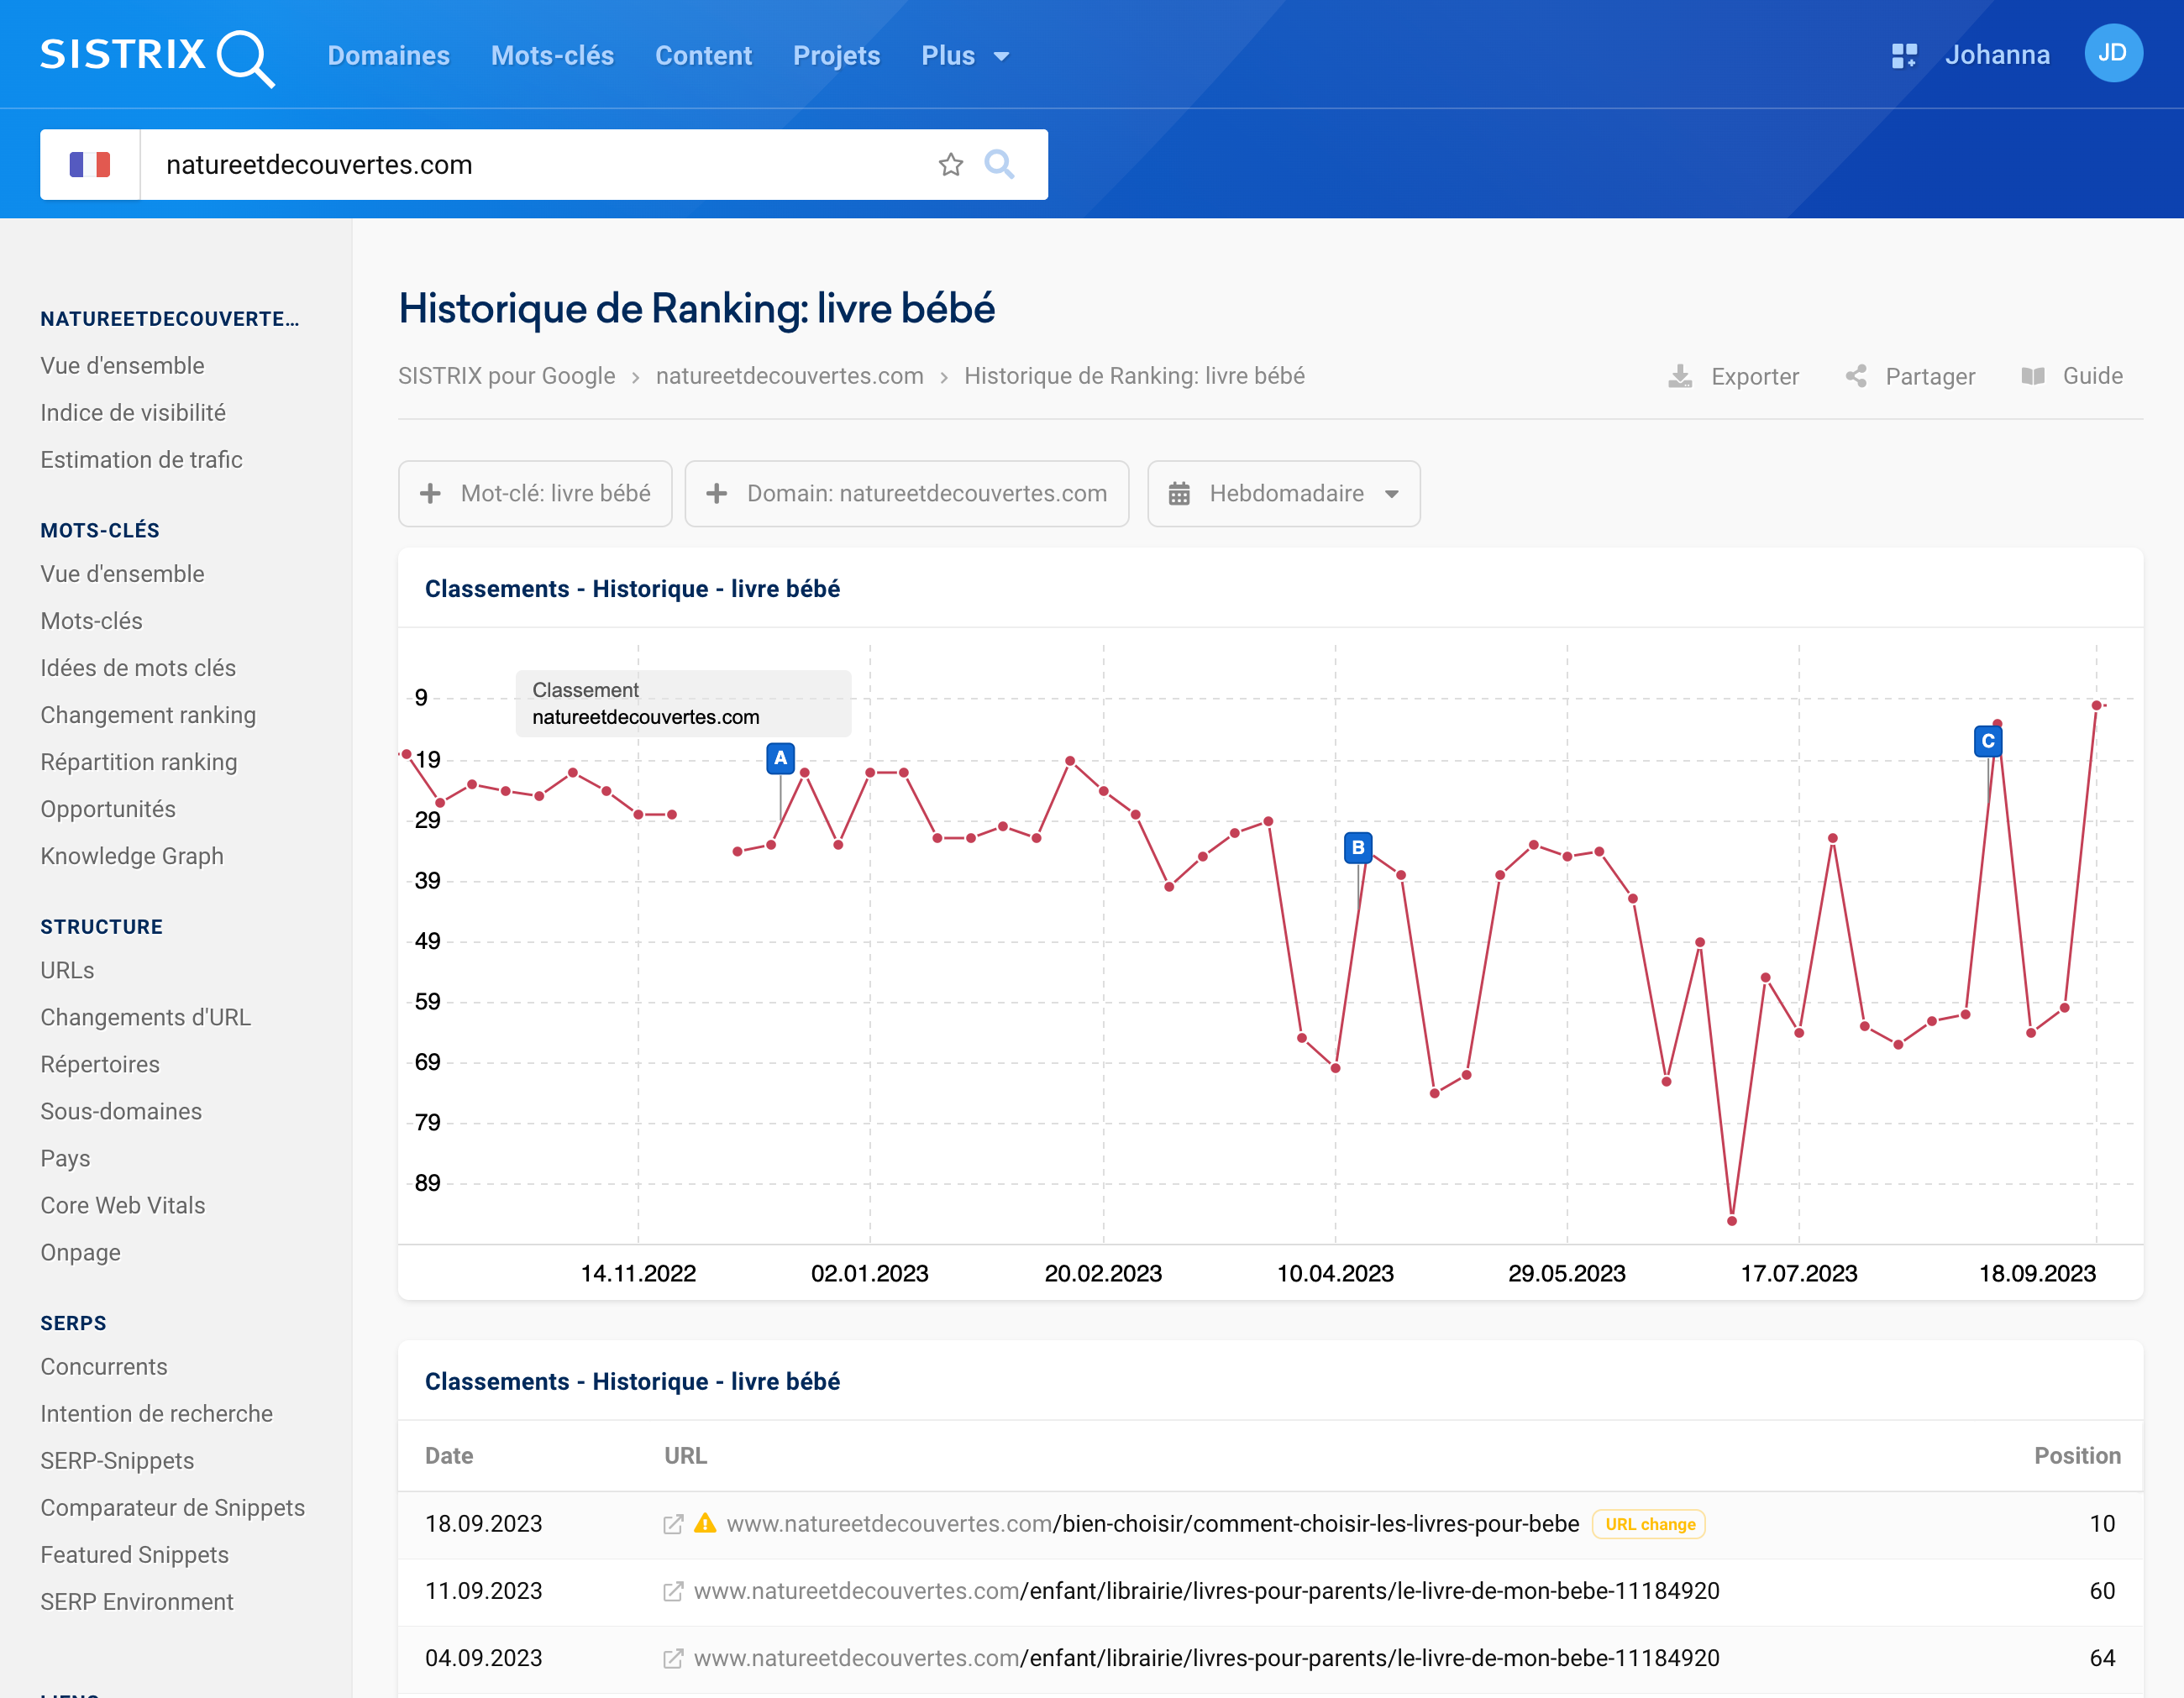
Task: Open Répertoires in sidebar
Action: click(x=100, y=1064)
